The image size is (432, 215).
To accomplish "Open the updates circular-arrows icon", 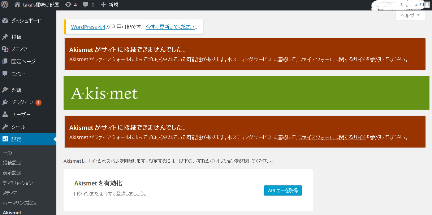I will 68,5.
